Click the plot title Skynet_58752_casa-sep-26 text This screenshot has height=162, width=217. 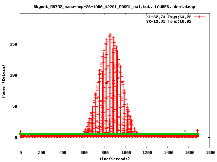pos(114,7)
